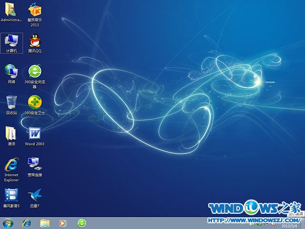
Task: Launch the 暴风影音5 video player icon
Action: 11,198
